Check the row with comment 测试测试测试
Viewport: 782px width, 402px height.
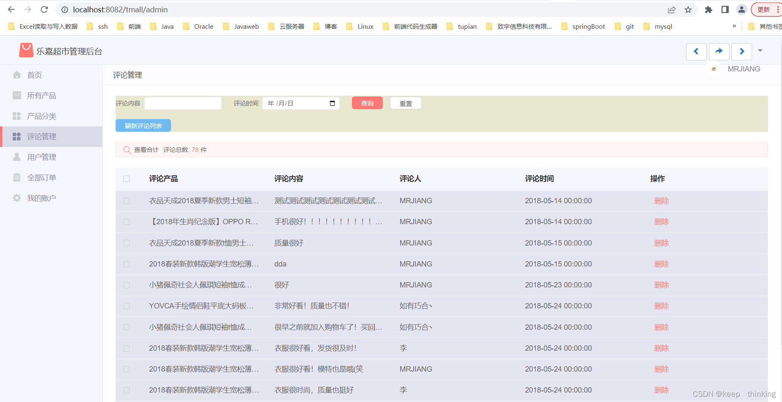click(x=126, y=201)
